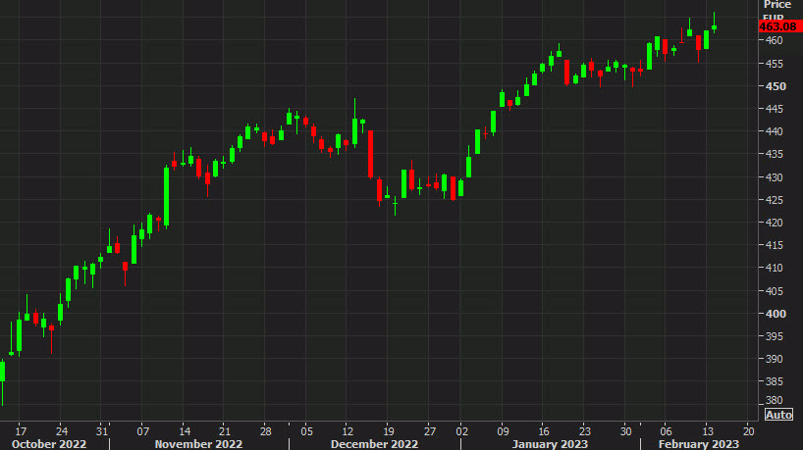Click date tick 14 on time axis
This screenshot has width=803, height=450.
point(185,431)
